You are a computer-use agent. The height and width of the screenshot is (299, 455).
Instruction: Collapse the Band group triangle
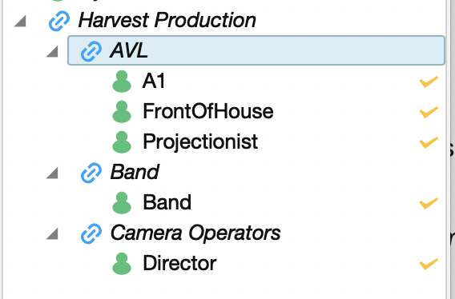[52, 173]
